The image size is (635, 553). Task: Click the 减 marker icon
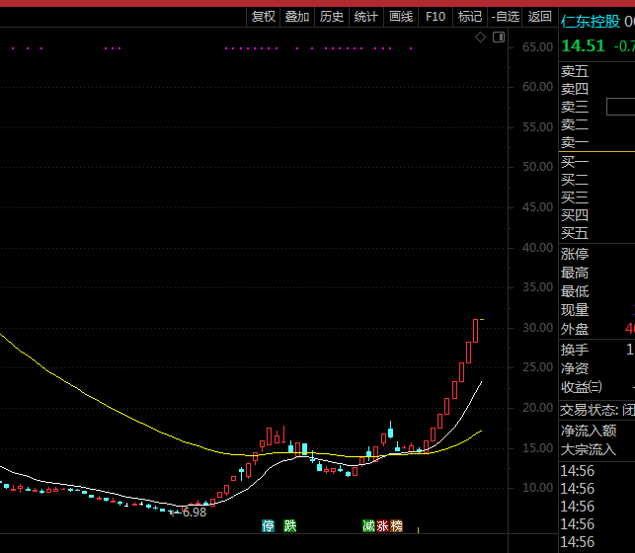368,526
